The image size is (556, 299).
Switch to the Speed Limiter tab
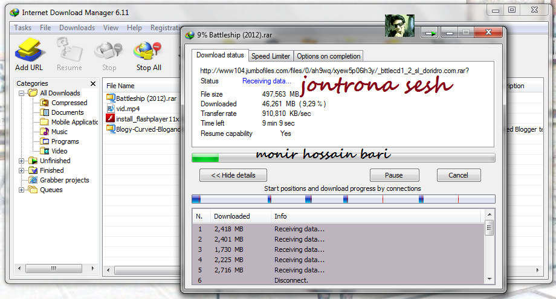(271, 56)
